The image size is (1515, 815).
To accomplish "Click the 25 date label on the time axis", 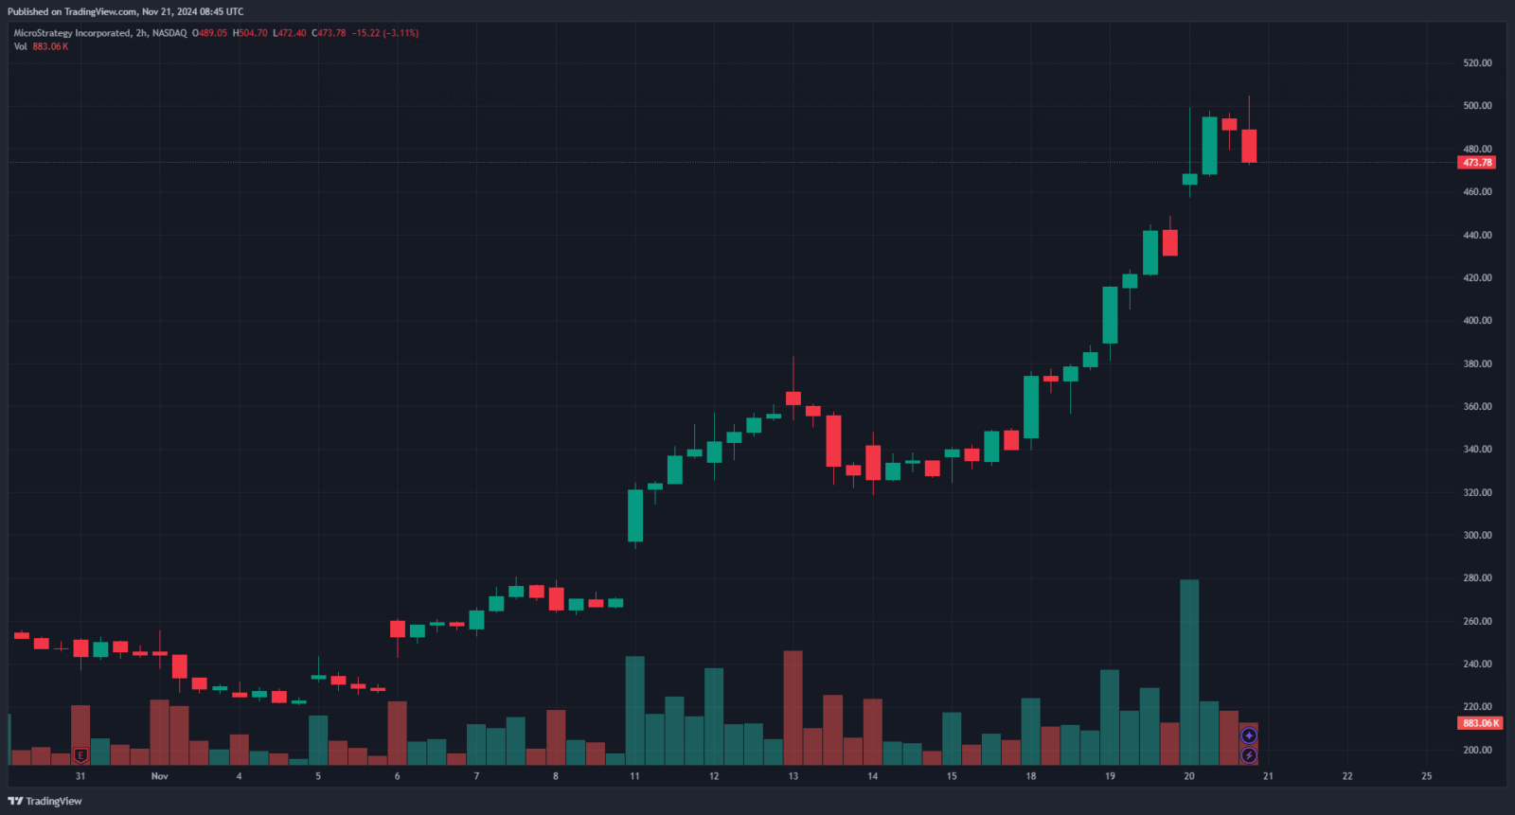I will pos(1427,776).
